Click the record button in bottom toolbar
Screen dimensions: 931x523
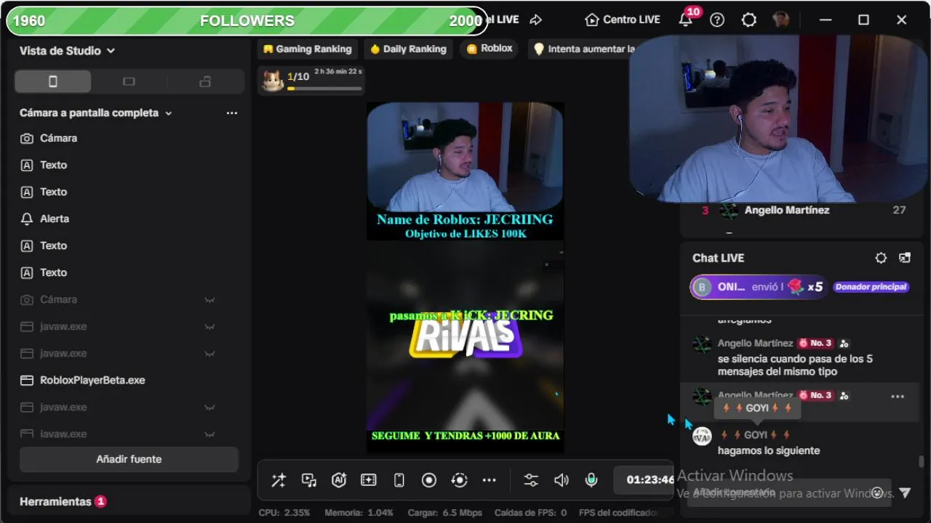[x=429, y=480]
